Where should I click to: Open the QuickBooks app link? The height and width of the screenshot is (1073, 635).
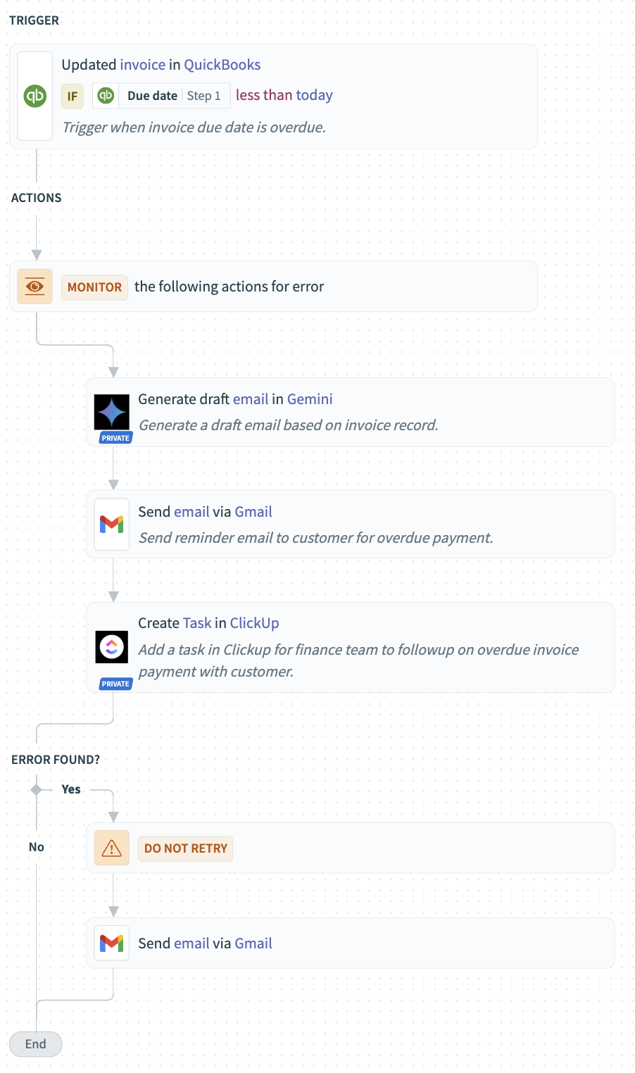[x=222, y=65]
